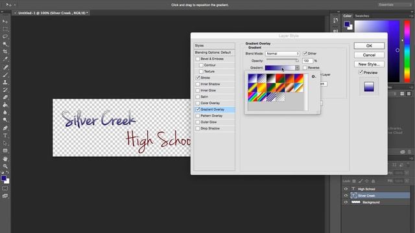The image size is (415, 233).
Task: Click the gradient preview bar
Action: [x=280, y=68]
